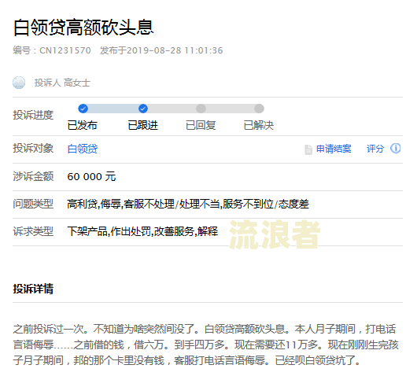Click the 投诉详情 section heading
The width and height of the screenshot is (417, 376).
pyautogui.click(x=33, y=289)
